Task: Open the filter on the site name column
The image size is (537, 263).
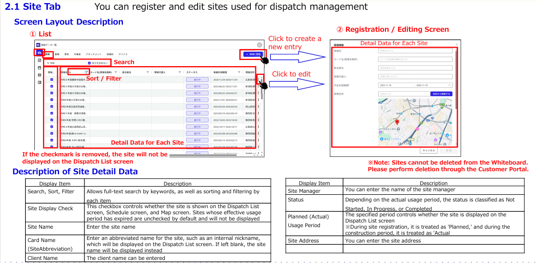Action: (x=86, y=72)
